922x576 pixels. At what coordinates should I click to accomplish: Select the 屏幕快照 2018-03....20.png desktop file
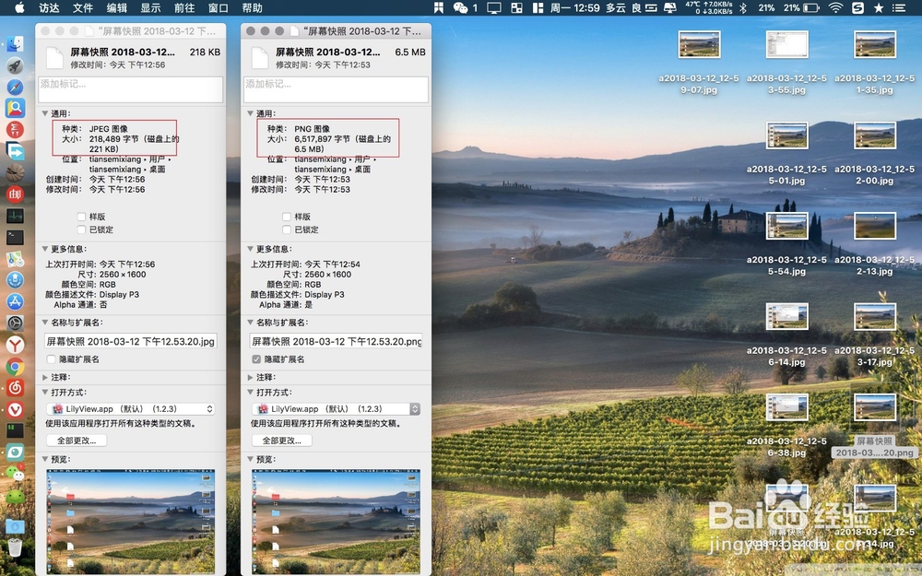pos(875,408)
